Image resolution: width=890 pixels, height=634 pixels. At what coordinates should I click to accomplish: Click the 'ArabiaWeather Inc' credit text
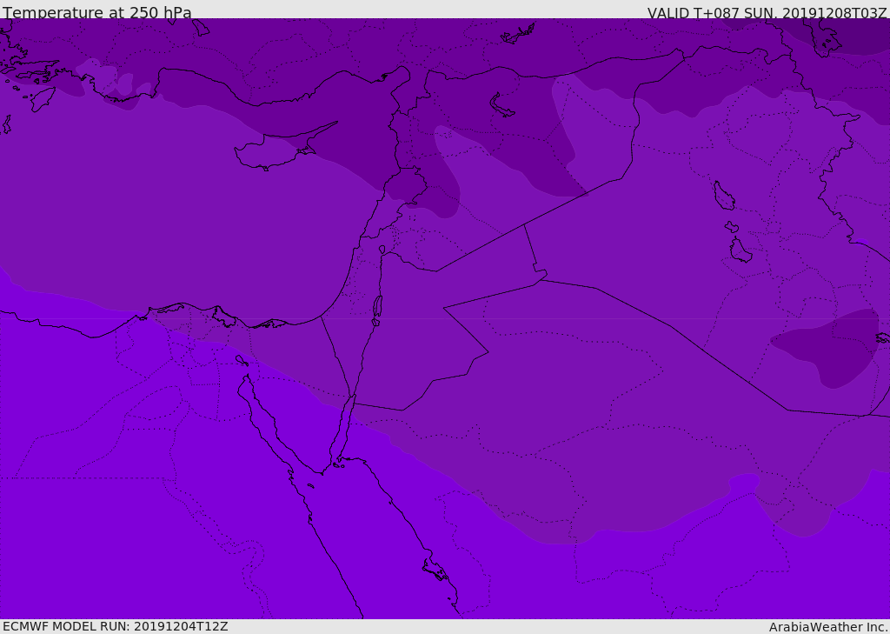tap(828, 627)
